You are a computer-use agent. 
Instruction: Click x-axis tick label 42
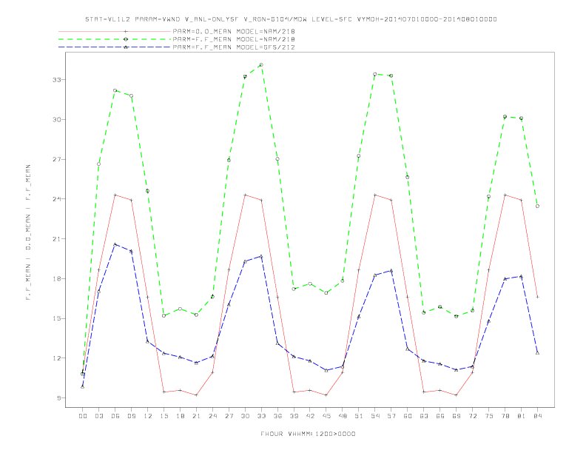pyautogui.click(x=310, y=416)
